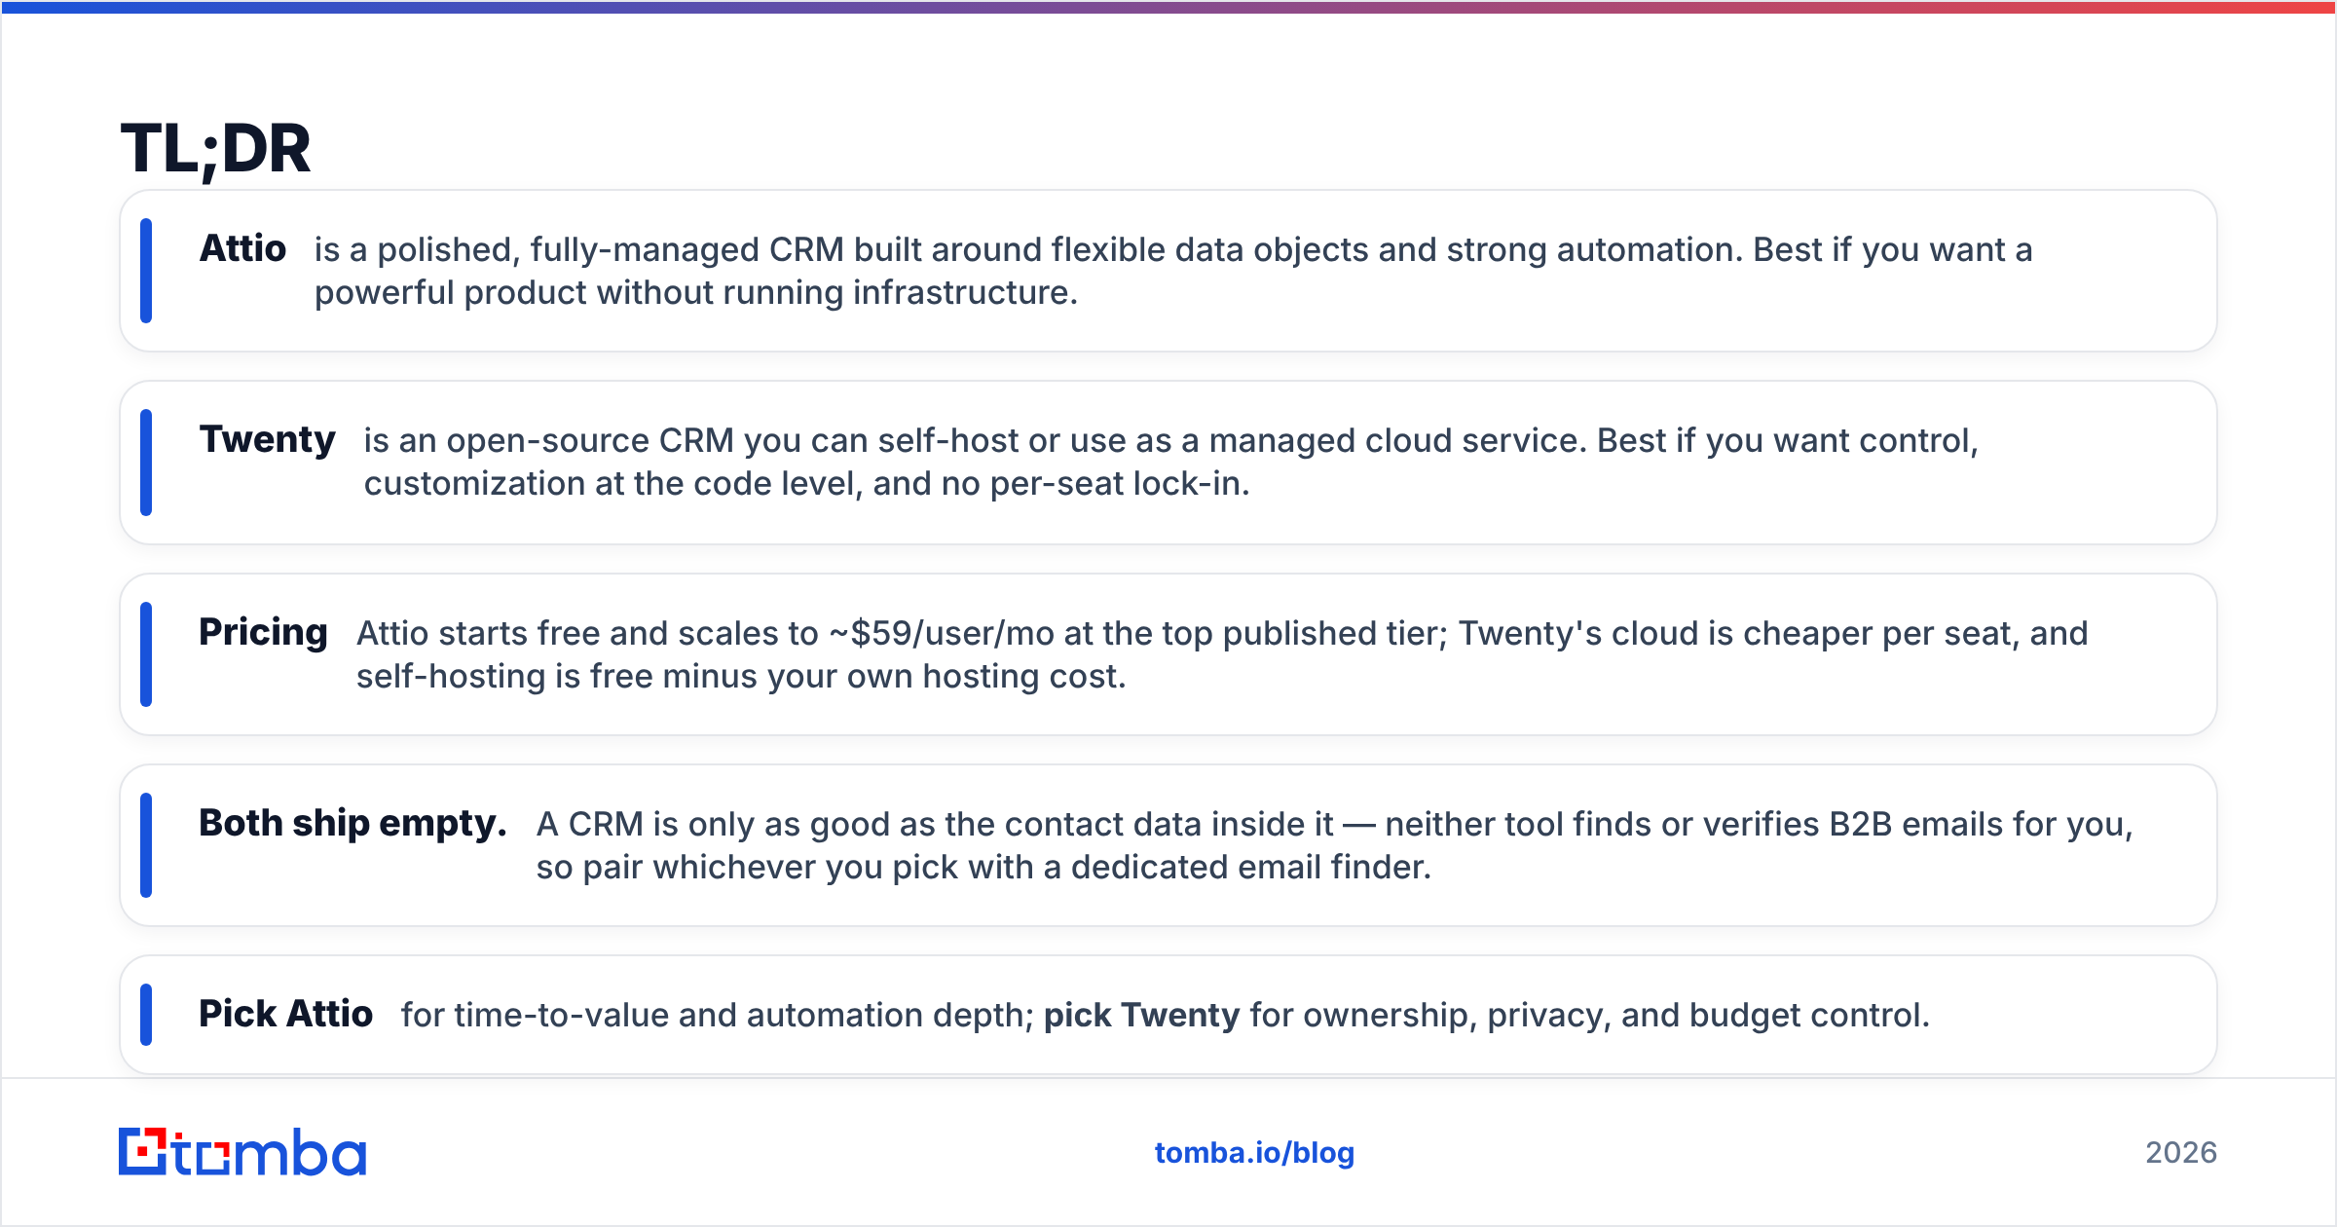This screenshot has width=2337, height=1227.
Task: Select the Attio summary card
Action: point(1168,271)
